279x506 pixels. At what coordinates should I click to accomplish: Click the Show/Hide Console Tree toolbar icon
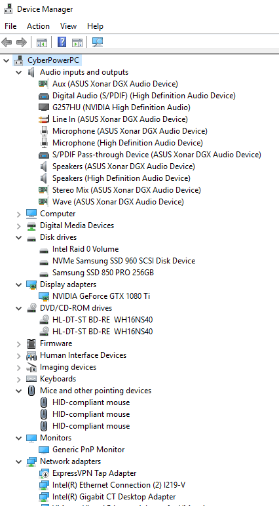(42, 42)
